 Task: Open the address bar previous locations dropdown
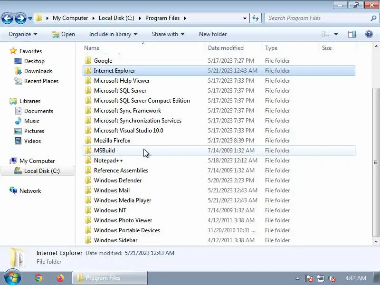245,18
